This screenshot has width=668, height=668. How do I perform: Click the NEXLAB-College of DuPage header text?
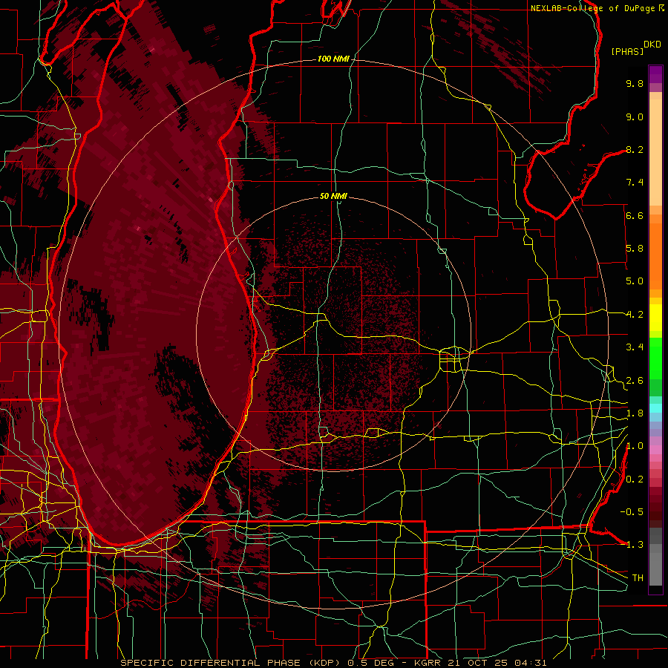point(594,8)
